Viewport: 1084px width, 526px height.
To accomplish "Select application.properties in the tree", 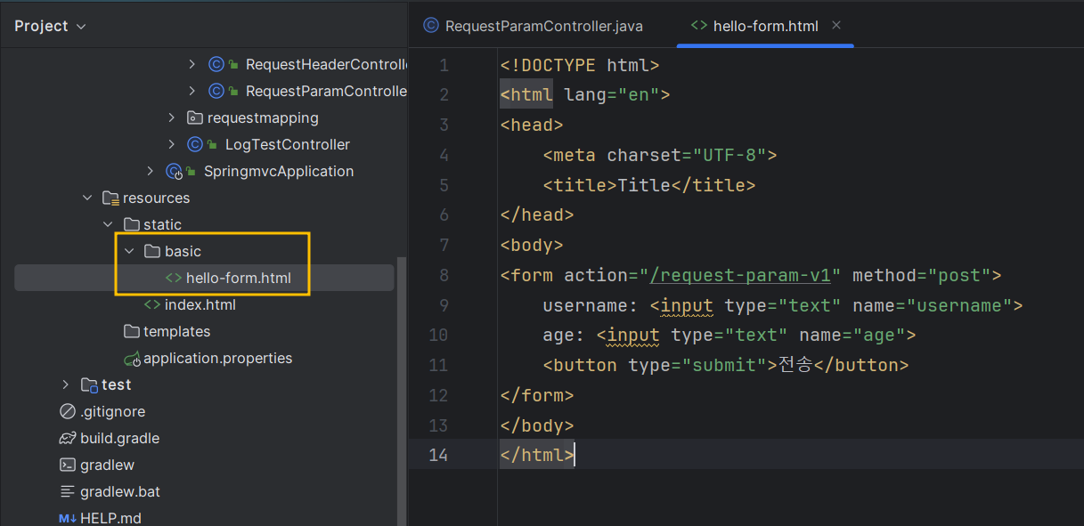I will [218, 358].
